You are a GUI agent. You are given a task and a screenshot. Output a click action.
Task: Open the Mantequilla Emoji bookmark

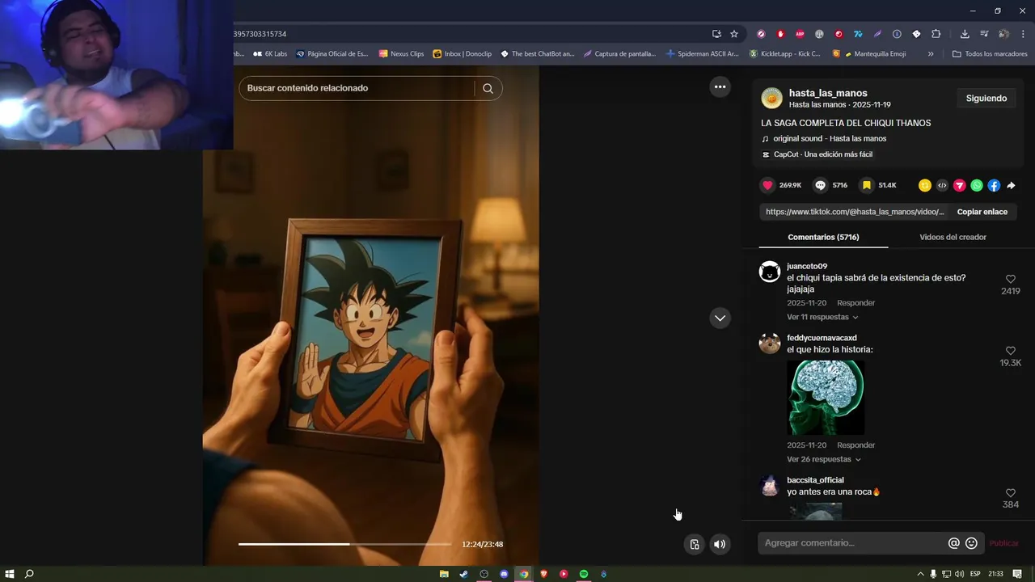(x=869, y=54)
